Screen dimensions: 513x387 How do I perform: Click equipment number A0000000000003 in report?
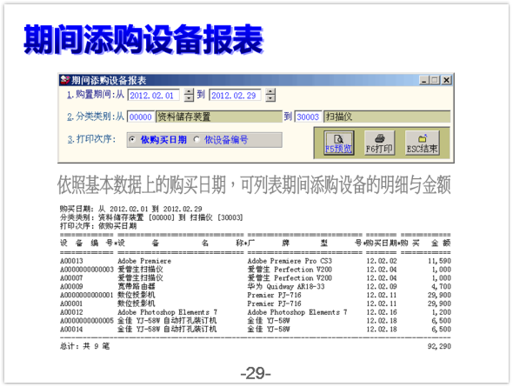click(x=87, y=270)
